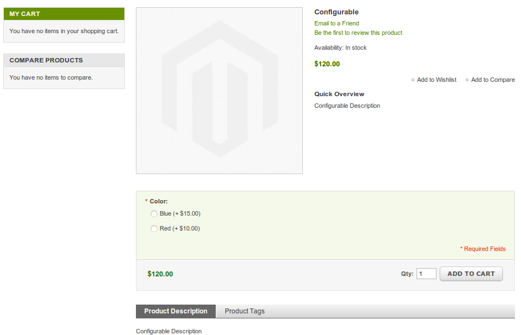Click Configurable Description below the tabs

click(169, 331)
